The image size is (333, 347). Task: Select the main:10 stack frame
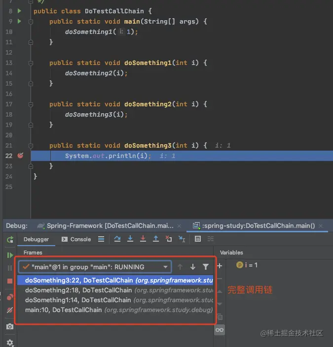pyautogui.click(x=115, y=310)
